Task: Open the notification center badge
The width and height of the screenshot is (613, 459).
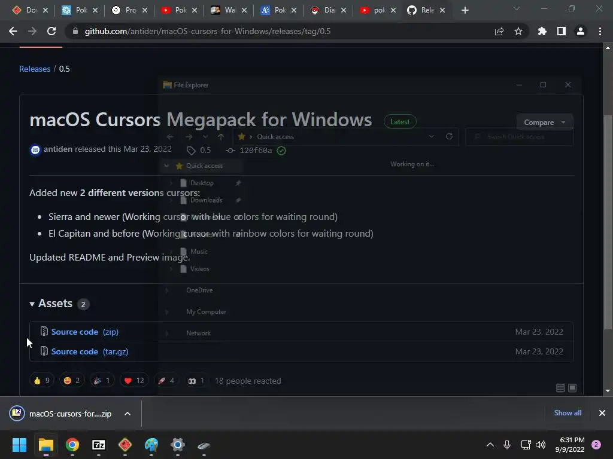Action: point(596,445)
